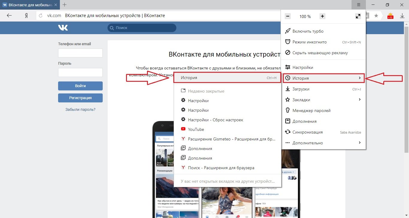The width and height of the screenshot is (409, 218).
Task: Expand История submenu in main menu
Action: pyautogui.click(x=323, y=78)
